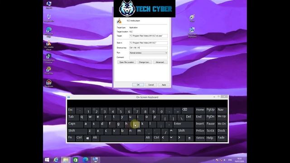Tap the Esc key on the keyboard
The image size is (290, 163).
[71, 110]
